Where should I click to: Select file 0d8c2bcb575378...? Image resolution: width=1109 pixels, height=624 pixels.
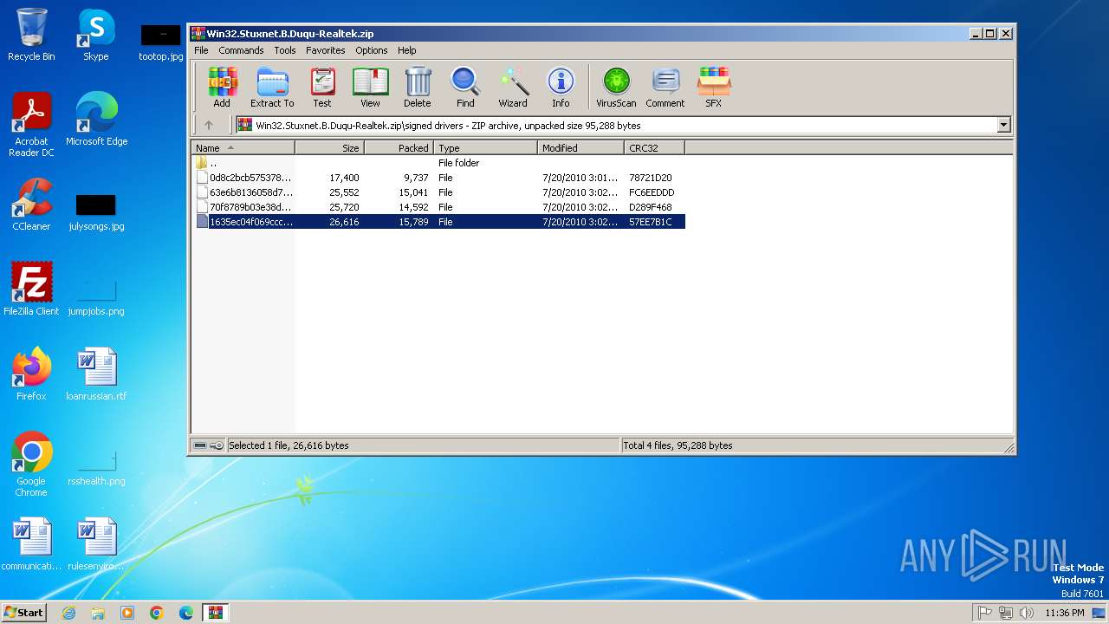(438, 178)
